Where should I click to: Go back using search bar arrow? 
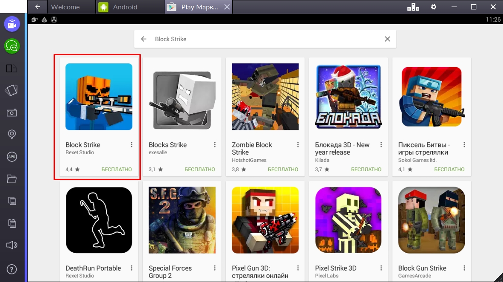[144, 39]
